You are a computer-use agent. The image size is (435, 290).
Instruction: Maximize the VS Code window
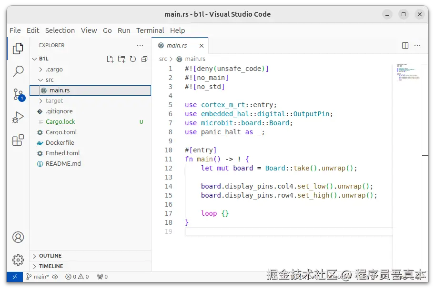pos(404,14)
